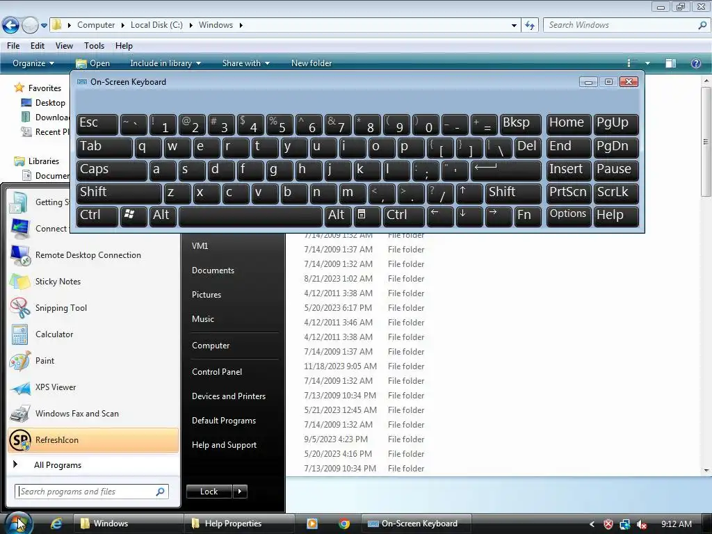Click the left arrow key on keyboard
This screenshot has height=534, width=712.
tap(439, 216)
